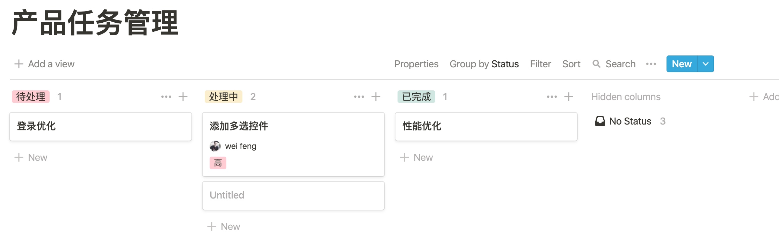This screenshot has width=779, height=247.
Task: Add card with 已完成 column plus icon
Action: 569,97
